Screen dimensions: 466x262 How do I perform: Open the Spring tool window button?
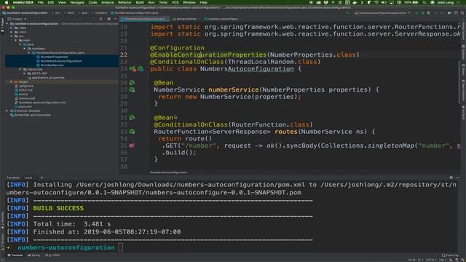[34, 255]
